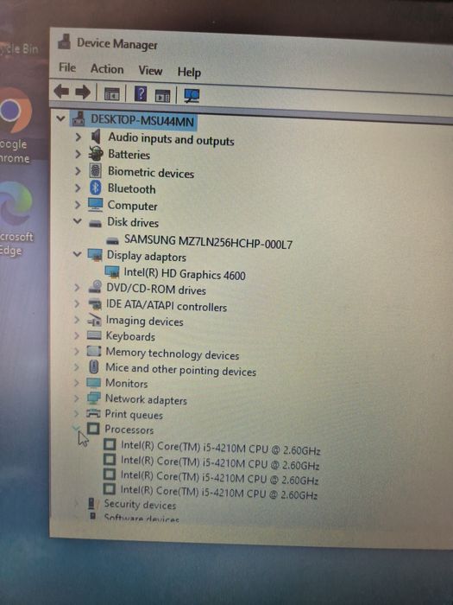Select the Keyboards category label

tap(130, 336)
